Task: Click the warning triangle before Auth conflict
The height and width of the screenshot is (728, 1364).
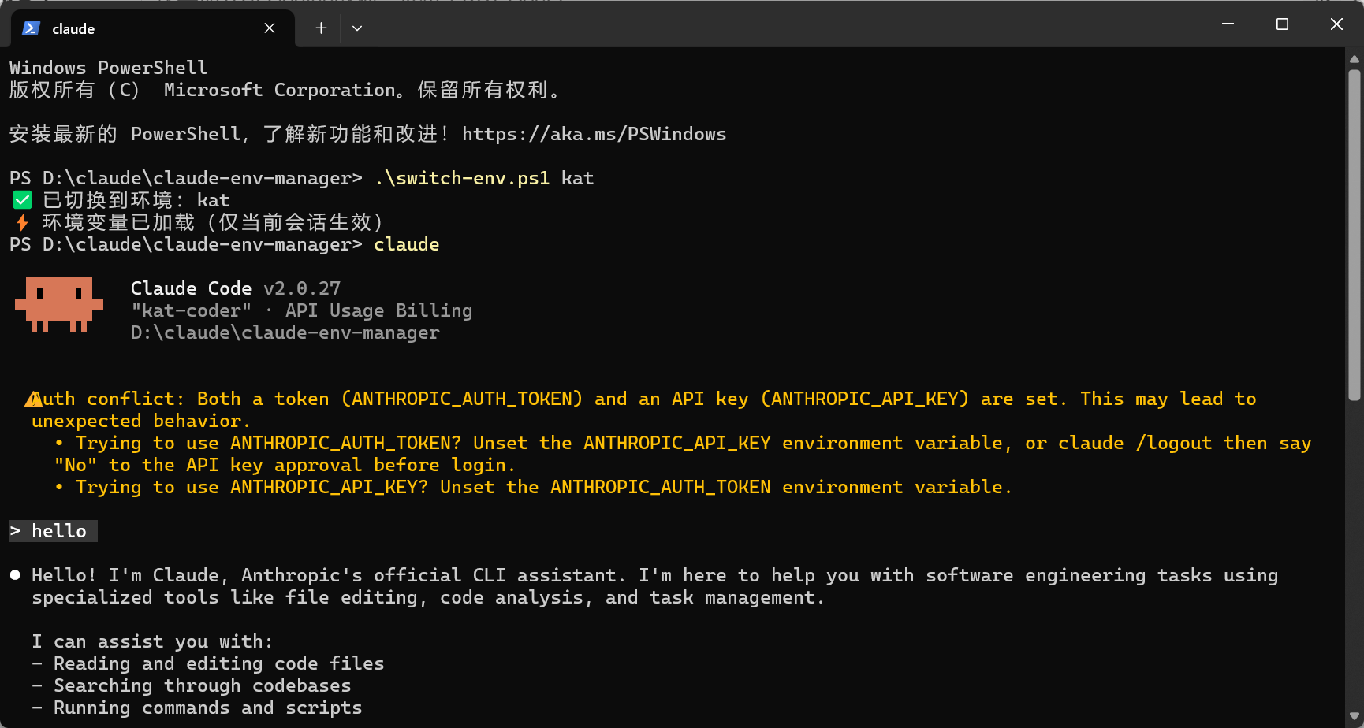Action: pos(35,398)
